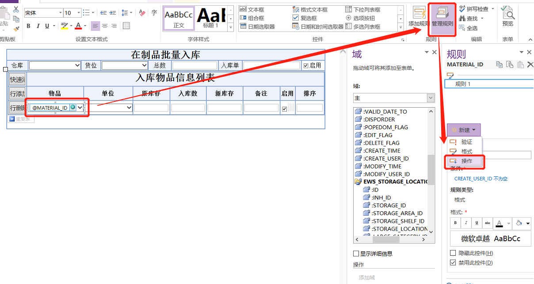Toggle 隐藏此控件 checkbox
The image size is (534, 284).
point(453,253)
